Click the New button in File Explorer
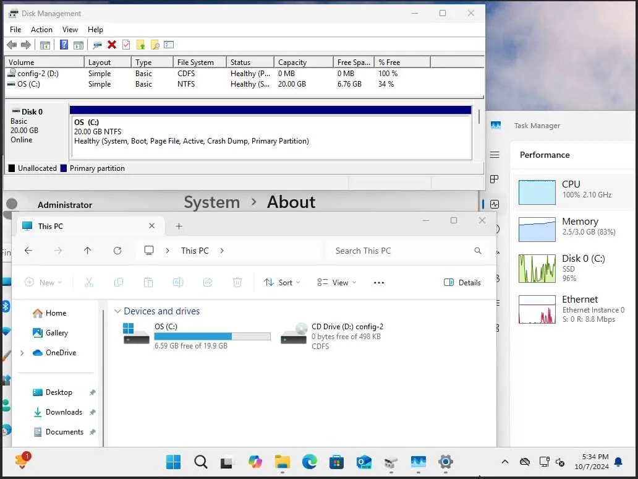638x479 pixels. [x=43, y=282]
